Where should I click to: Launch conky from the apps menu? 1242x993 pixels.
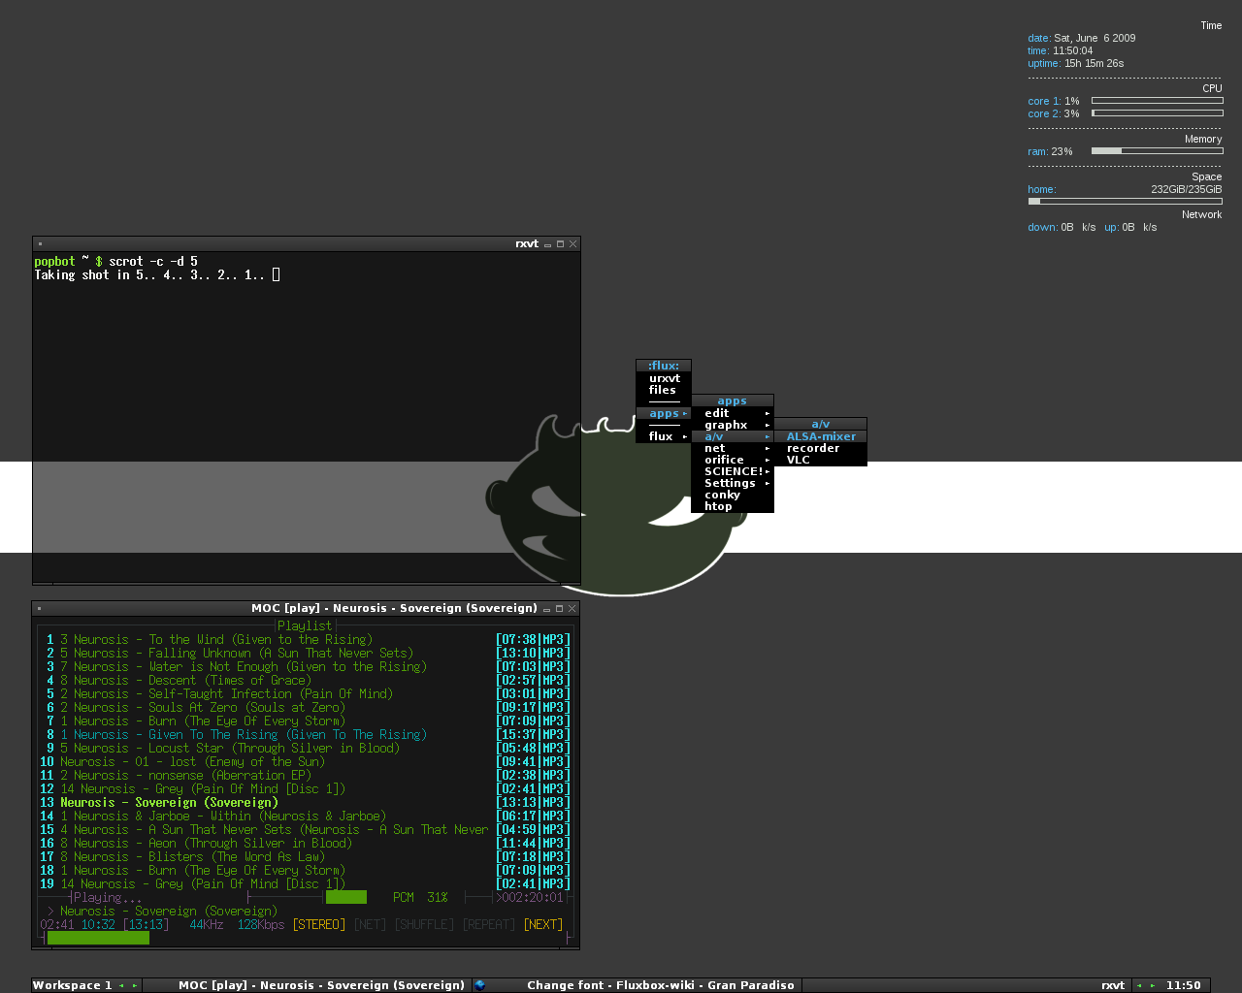click(x=733, y=495)
